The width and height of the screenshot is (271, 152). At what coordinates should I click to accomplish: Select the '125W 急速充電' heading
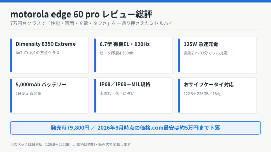(x=201, y=44)
